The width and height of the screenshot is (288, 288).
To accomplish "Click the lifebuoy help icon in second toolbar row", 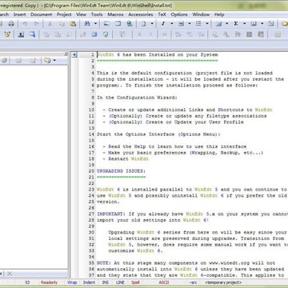I will coord(106,34).
